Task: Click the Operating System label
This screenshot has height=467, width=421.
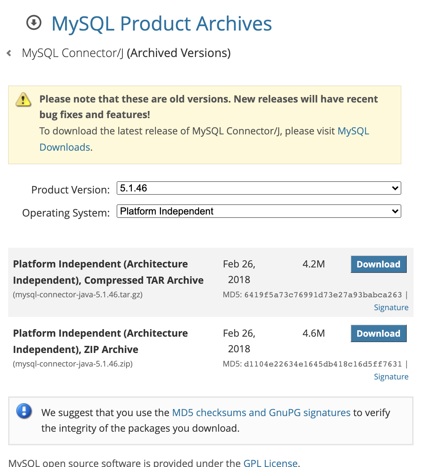Action: tap(66, 213)
